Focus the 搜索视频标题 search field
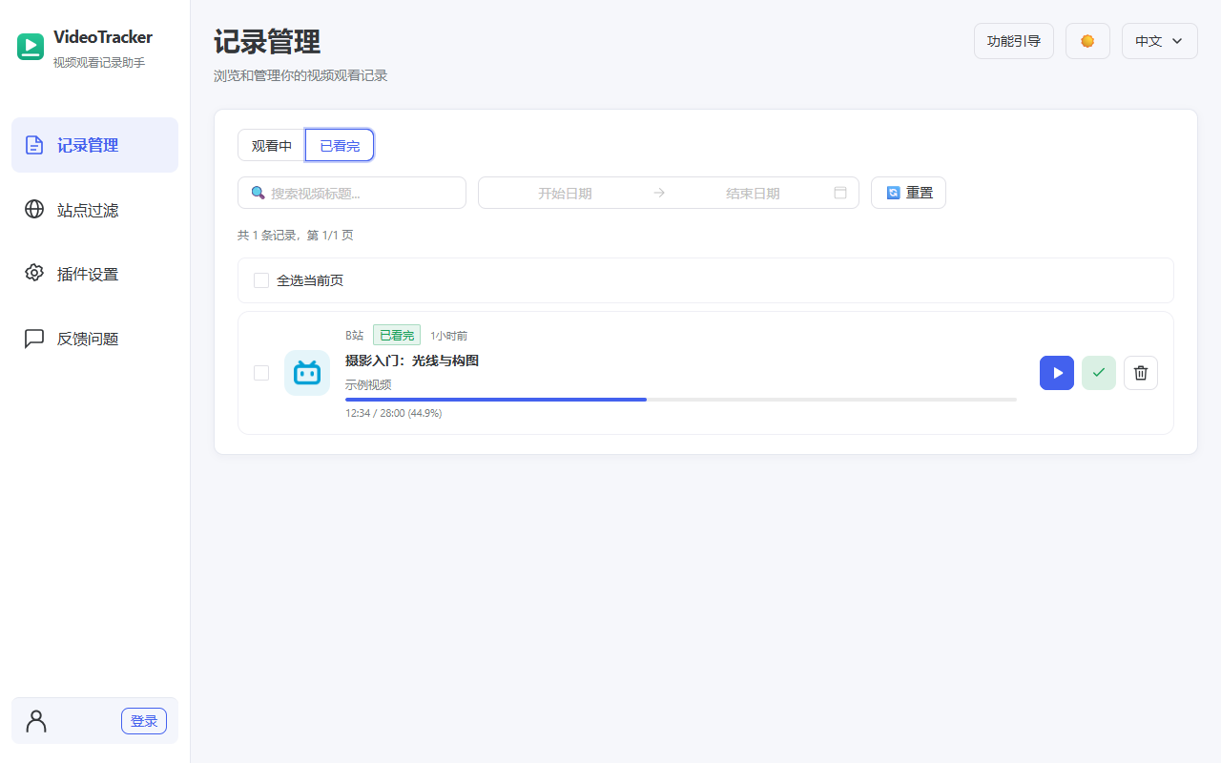 tap(352, 193)
